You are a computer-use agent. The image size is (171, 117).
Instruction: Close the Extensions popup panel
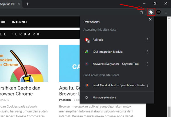coord(150,19)
